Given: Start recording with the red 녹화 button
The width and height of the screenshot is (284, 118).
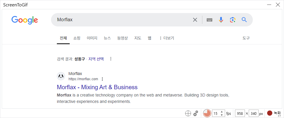Looking at the screenshot, I should click(x=274, y=113).
